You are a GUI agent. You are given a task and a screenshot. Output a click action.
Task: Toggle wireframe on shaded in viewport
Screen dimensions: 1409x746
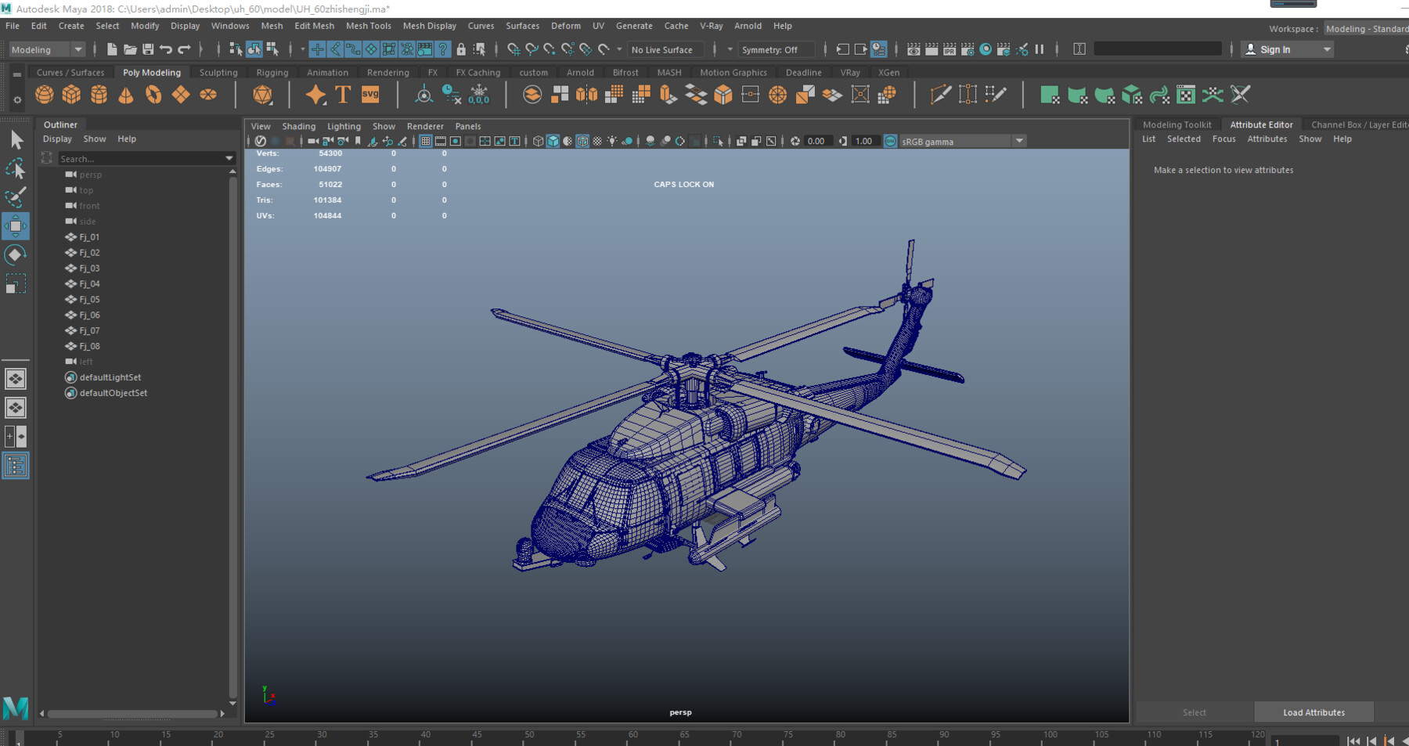[x=582, y=142]
